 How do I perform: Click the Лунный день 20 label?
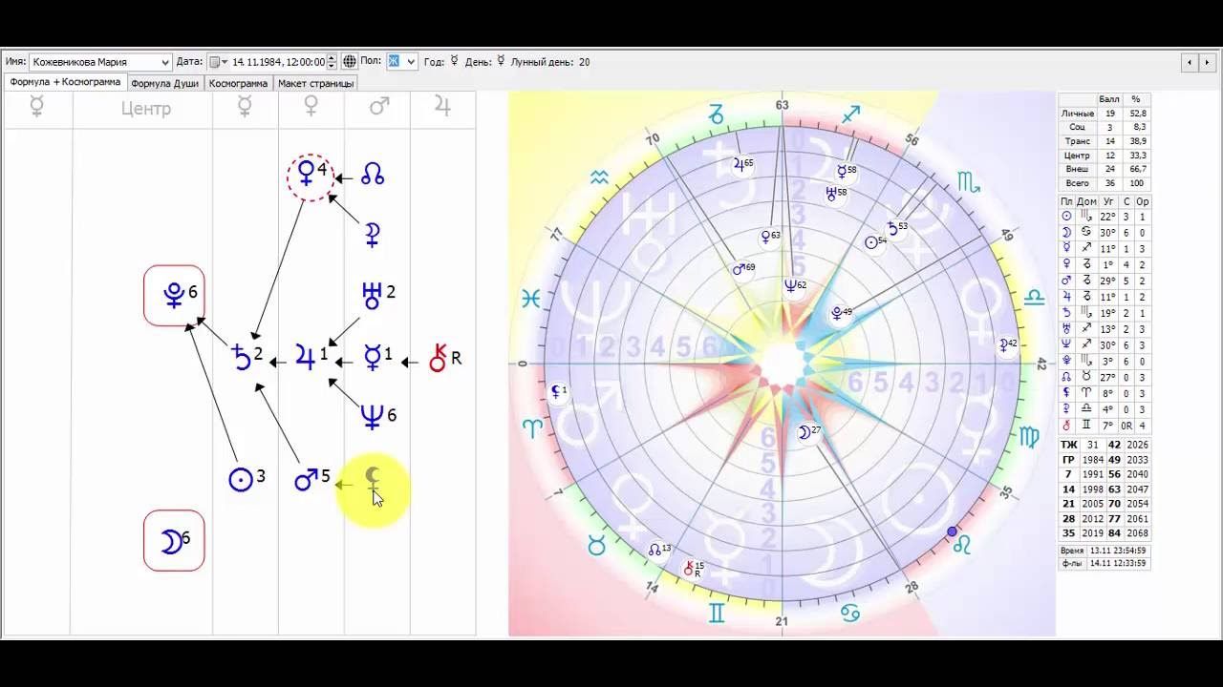pos(550,62)
